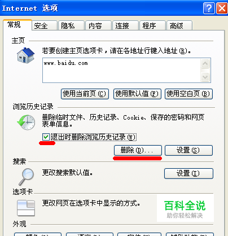Screen dimensions: 228x236
Task: Click the magnifying glass search icon
Action: (26, 177)
